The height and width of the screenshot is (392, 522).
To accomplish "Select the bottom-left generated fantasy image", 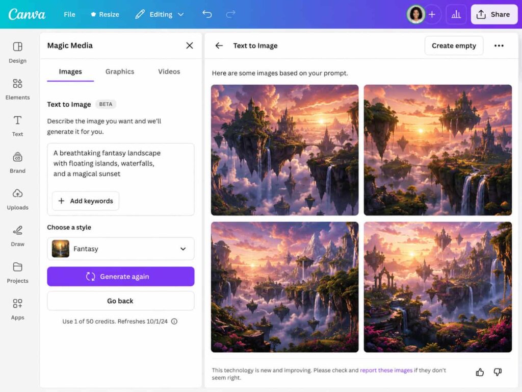I will (x=284, y=287).
